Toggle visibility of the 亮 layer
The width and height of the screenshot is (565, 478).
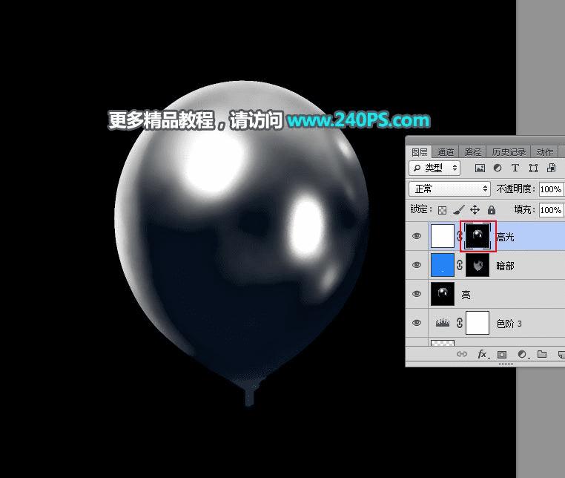coord(417,294)
